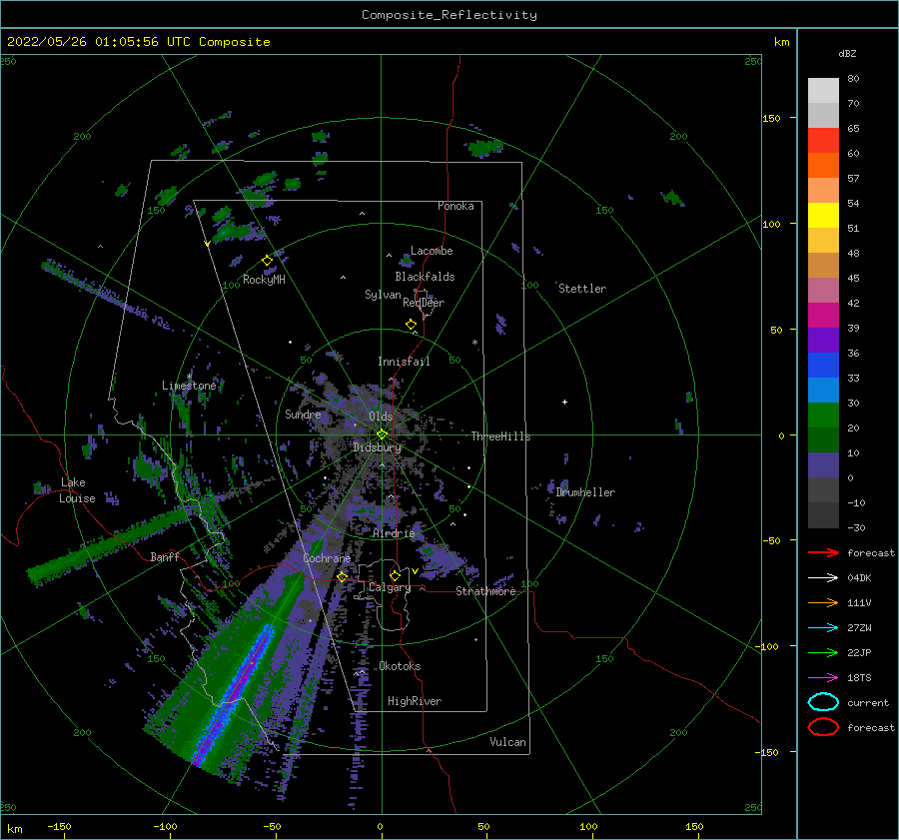Click the Stettler city label
This screenshot has height=840, width=899.
click(582, 289)
